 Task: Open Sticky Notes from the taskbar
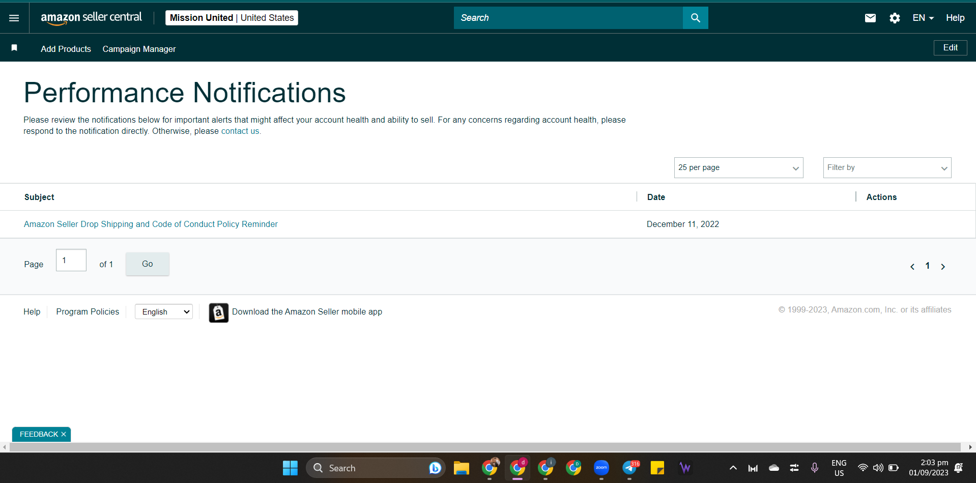[x=657, y=468]
